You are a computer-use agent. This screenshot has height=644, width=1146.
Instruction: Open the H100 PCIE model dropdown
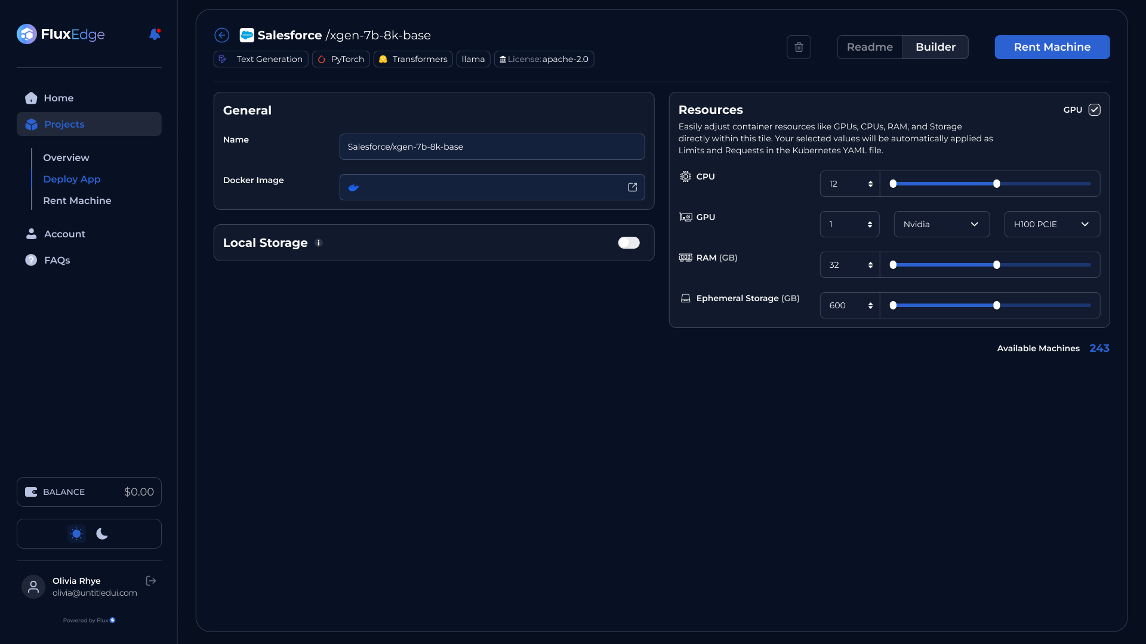pos(1052,224)
